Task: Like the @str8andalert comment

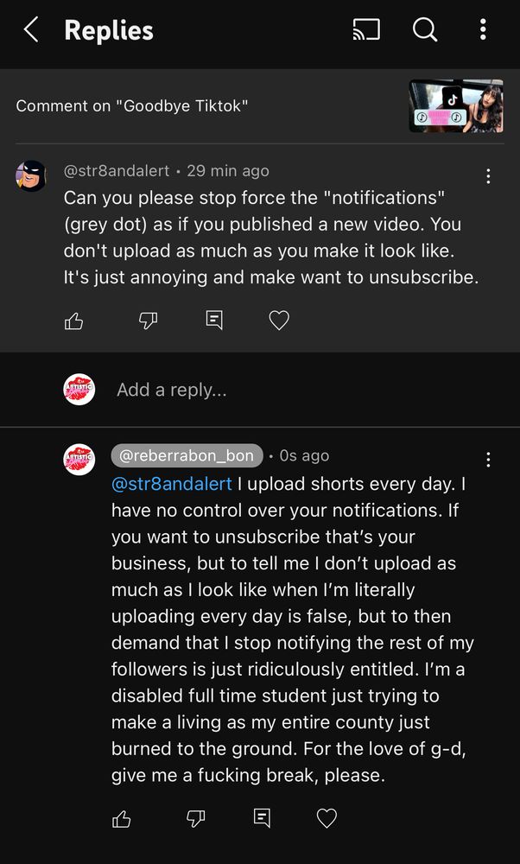Action: click(74, 321)
